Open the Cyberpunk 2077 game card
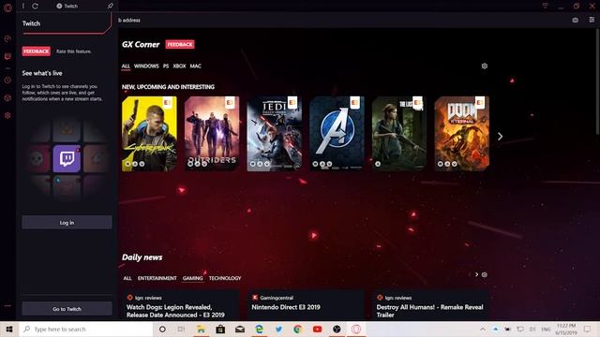This screenshot has height=337, width=600. point(149,134)
